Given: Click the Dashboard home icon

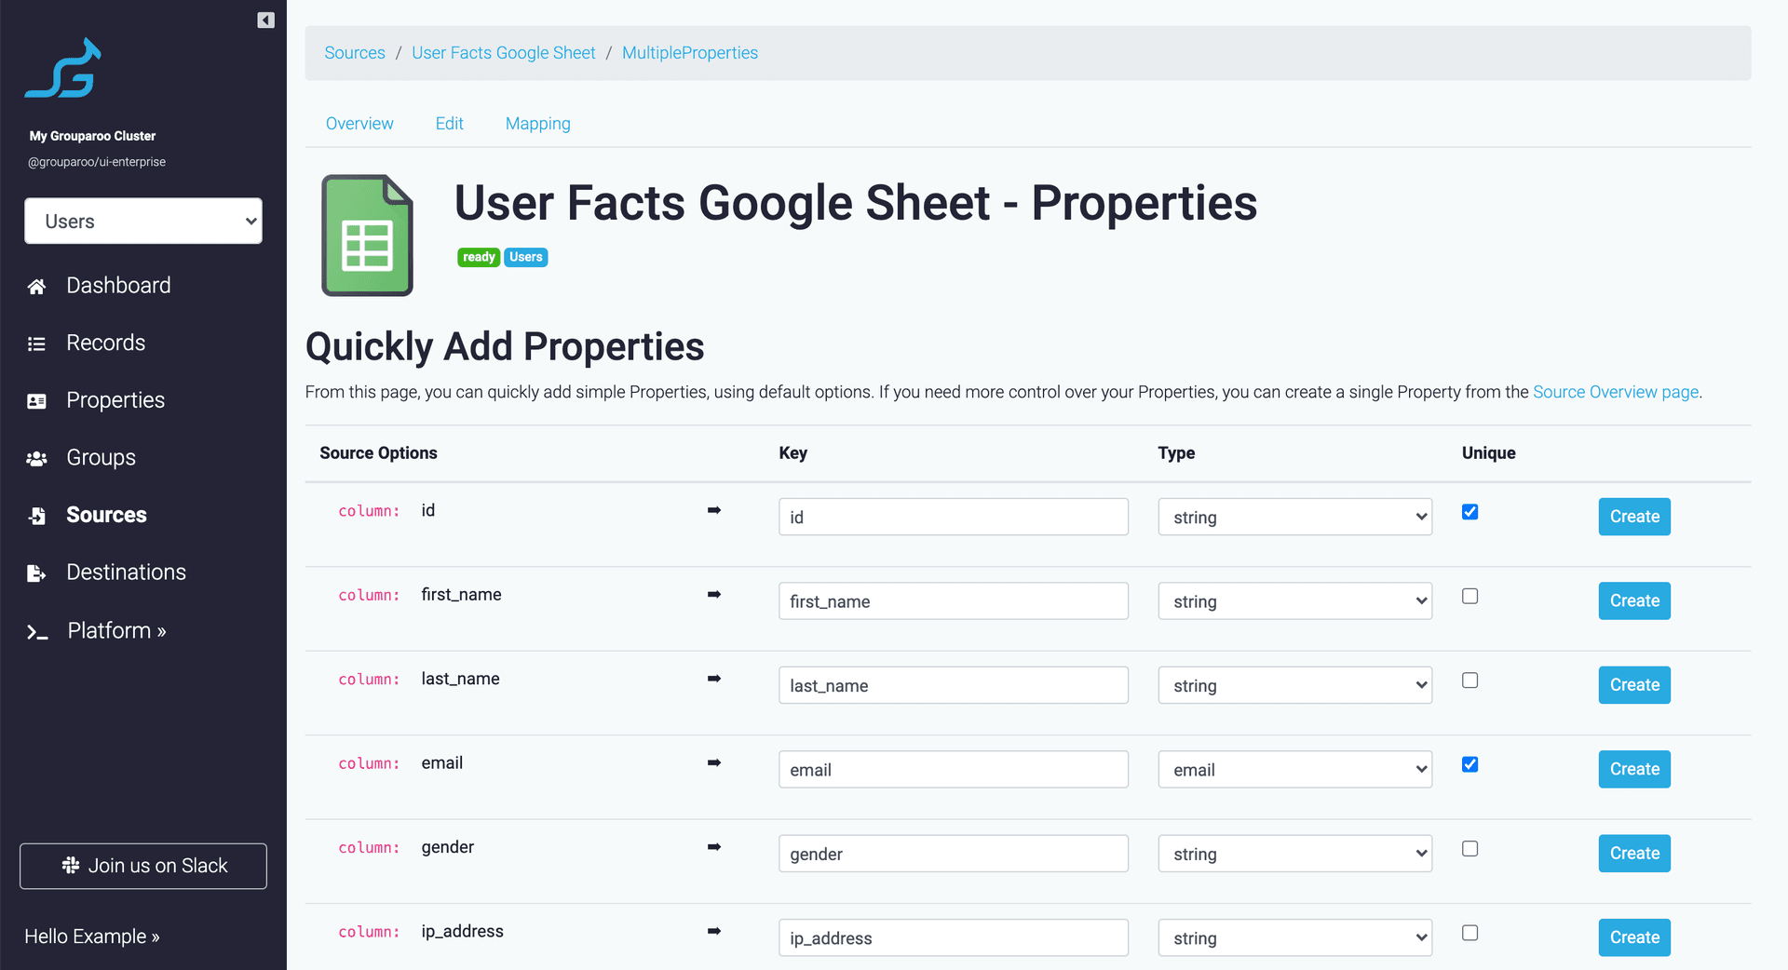Looking at the screenshot, I should coord(36,286).
